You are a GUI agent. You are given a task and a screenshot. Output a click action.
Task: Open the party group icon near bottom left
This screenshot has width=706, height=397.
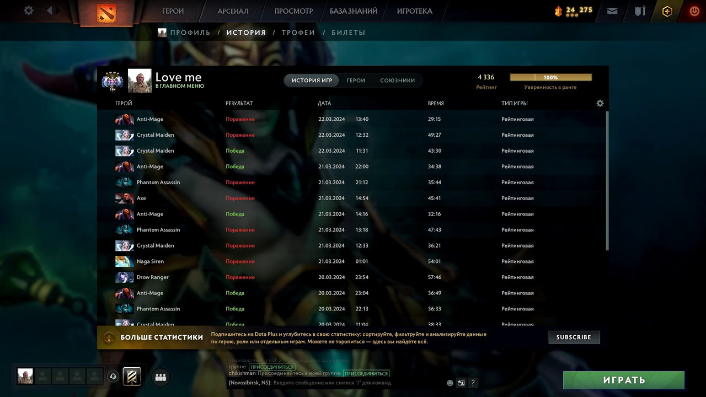pyautogui.click(x=161, y=377)
